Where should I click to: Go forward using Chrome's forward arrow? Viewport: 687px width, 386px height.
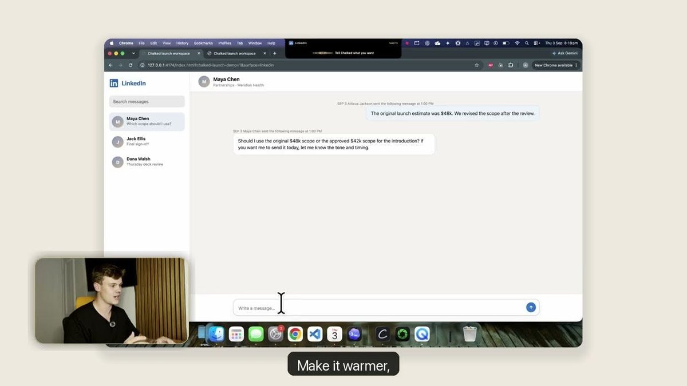click(120, 65)
